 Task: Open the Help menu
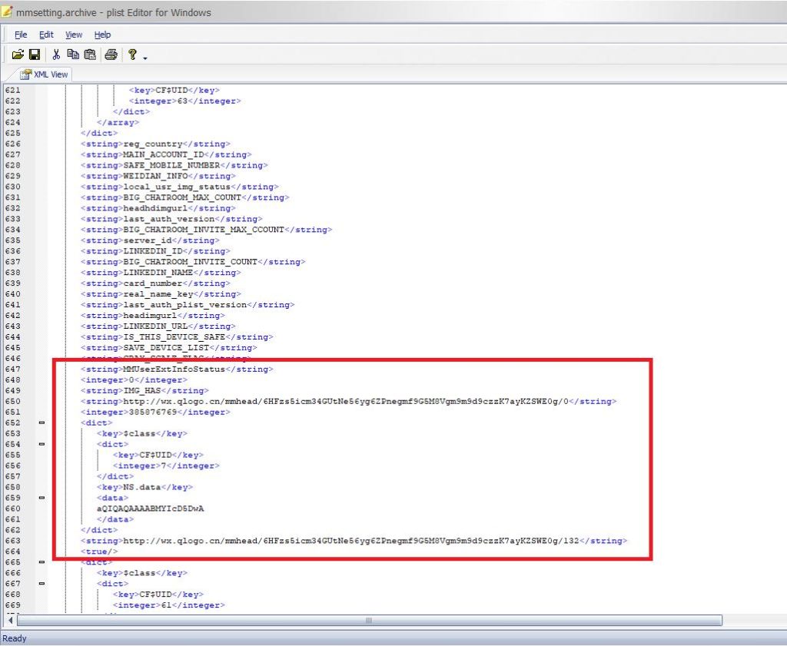[x=102, y=35]
